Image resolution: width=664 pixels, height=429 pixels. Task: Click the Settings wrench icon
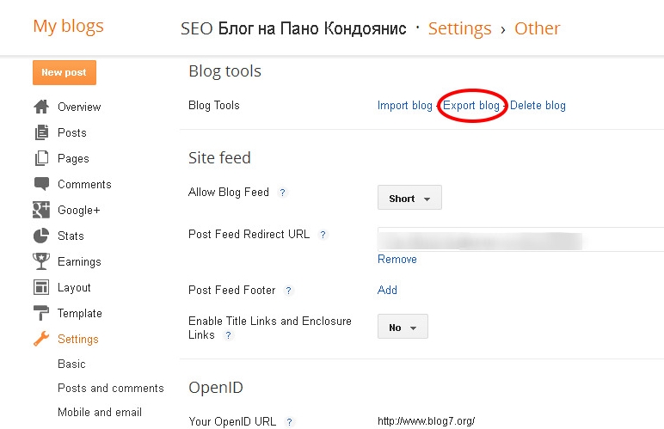(x=41, y=339)
